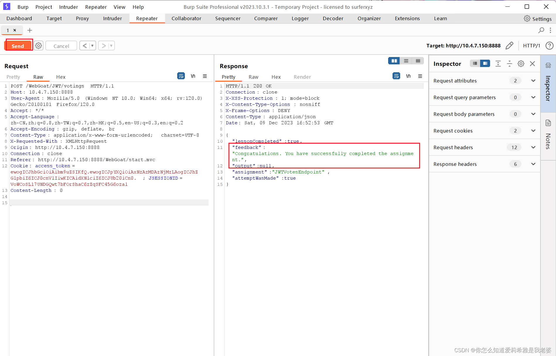Image resolution: width=556 pixels, height=356 pixels.
Task: Click "assignment":"JWTVotesEndpoint" response line
Action: click(281, 172)
